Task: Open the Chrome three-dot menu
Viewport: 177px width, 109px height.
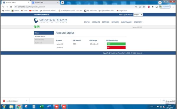Action: (x=173, y=7)
